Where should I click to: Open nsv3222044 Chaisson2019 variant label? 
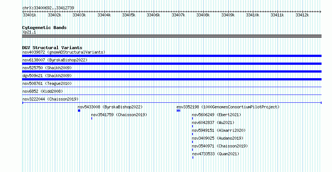tap(50, 99)
